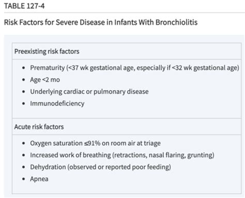Click the bullet before Immunodeficiency
Screen dimensions: 245x198
(x=24, y=104)
